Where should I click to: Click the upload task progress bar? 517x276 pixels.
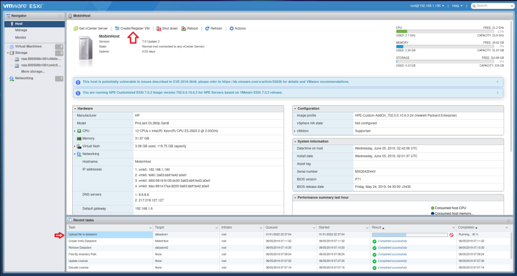point(410,235)
